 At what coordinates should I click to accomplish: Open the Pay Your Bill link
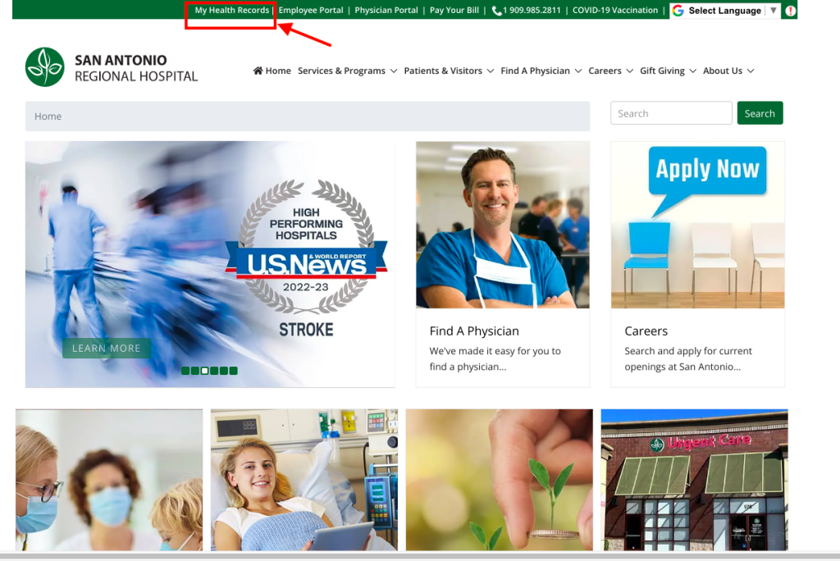pos(454,10)
